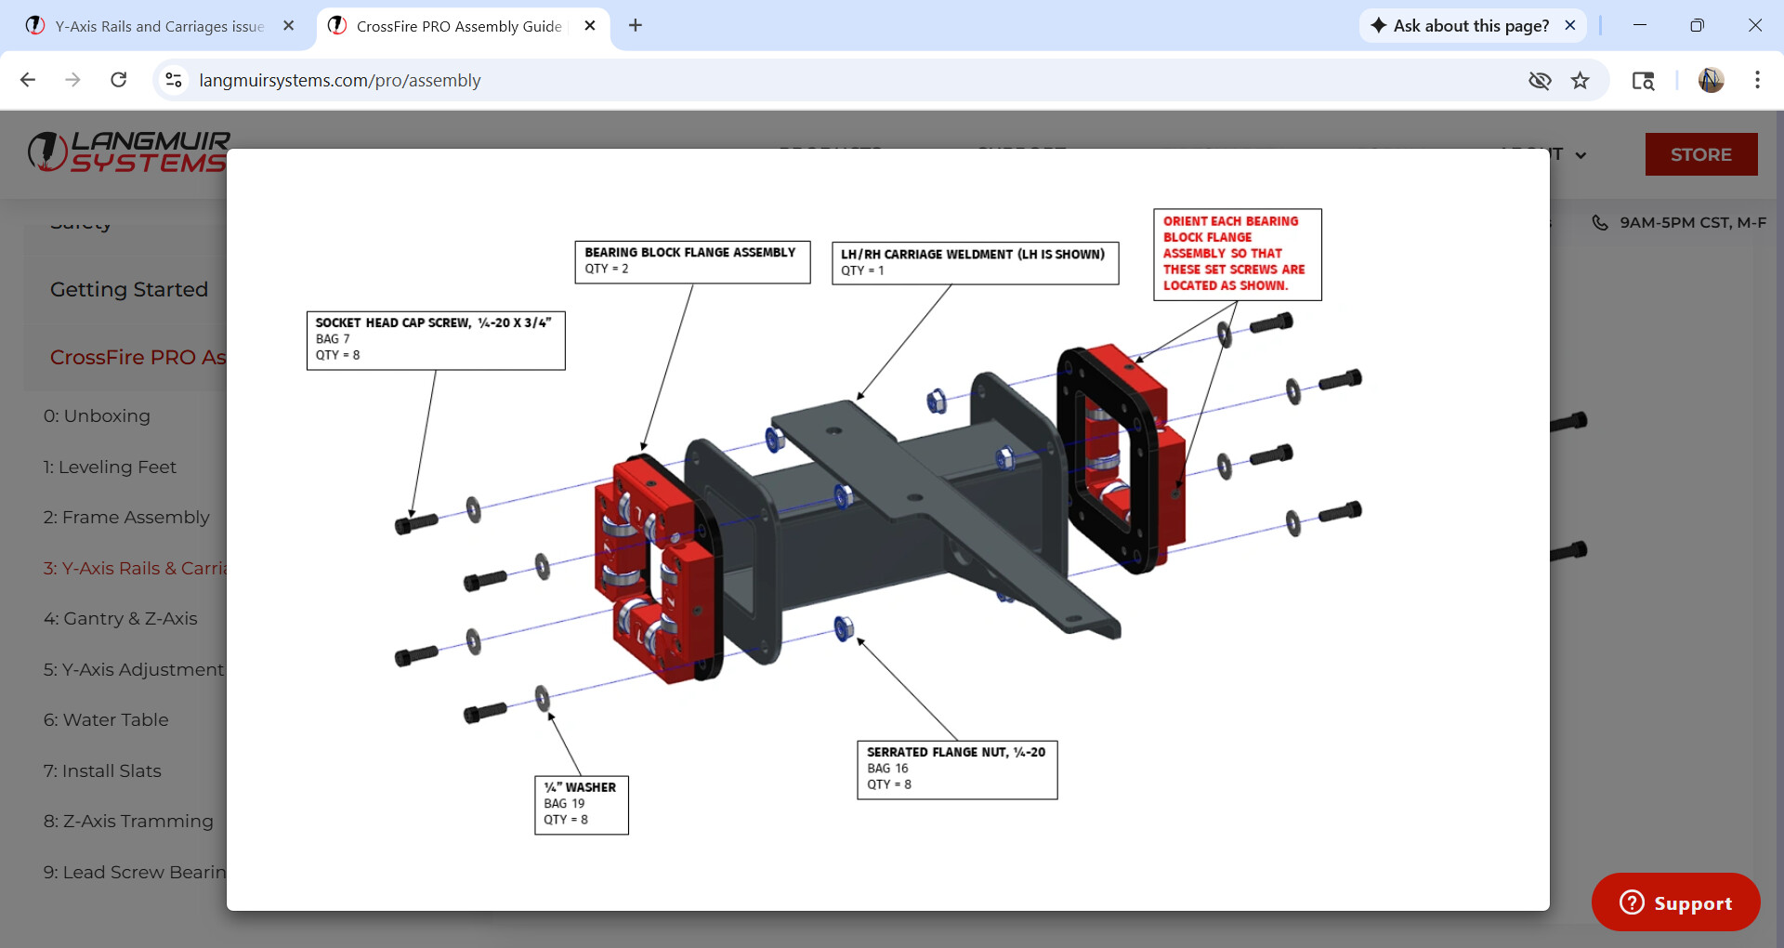
Task: Expand the ABOUT dropdown chevron
Action: (x=1581, y=155)
